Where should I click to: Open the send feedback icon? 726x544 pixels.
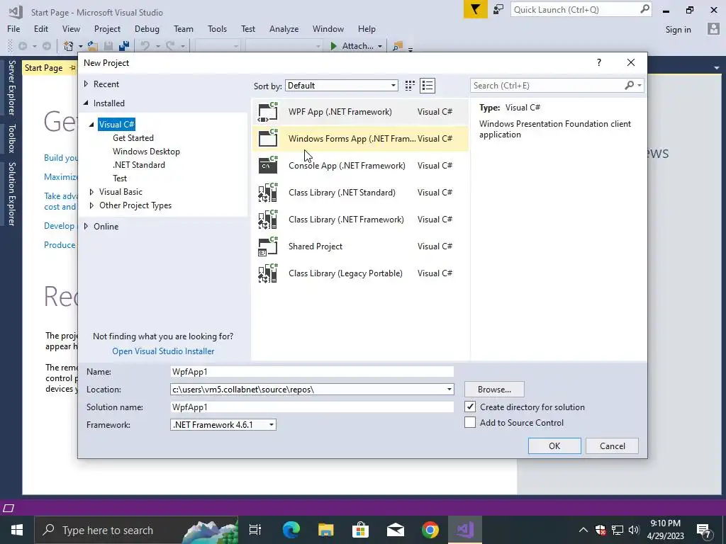[498, 9]
